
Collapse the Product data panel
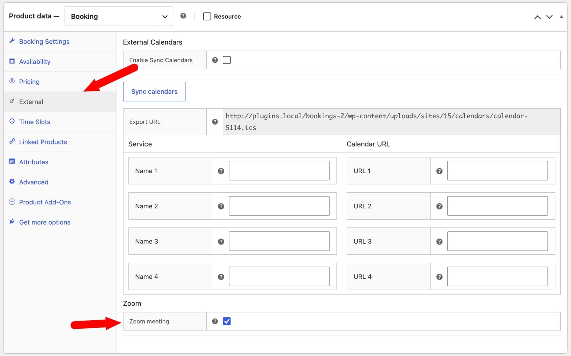(561, 17)
